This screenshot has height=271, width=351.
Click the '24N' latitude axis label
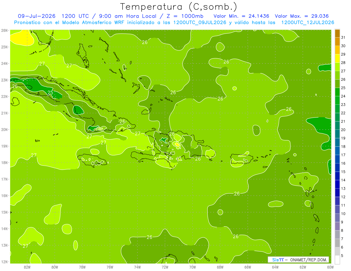click(4, 63)
